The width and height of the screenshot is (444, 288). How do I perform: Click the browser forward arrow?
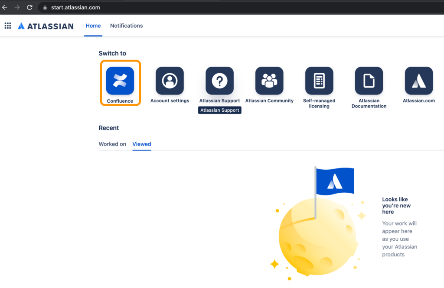click(17, 7)
